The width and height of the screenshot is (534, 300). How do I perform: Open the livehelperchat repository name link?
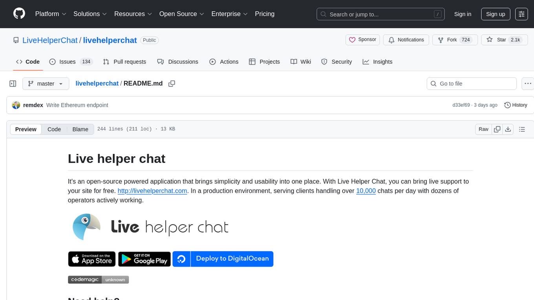(110, 40)
